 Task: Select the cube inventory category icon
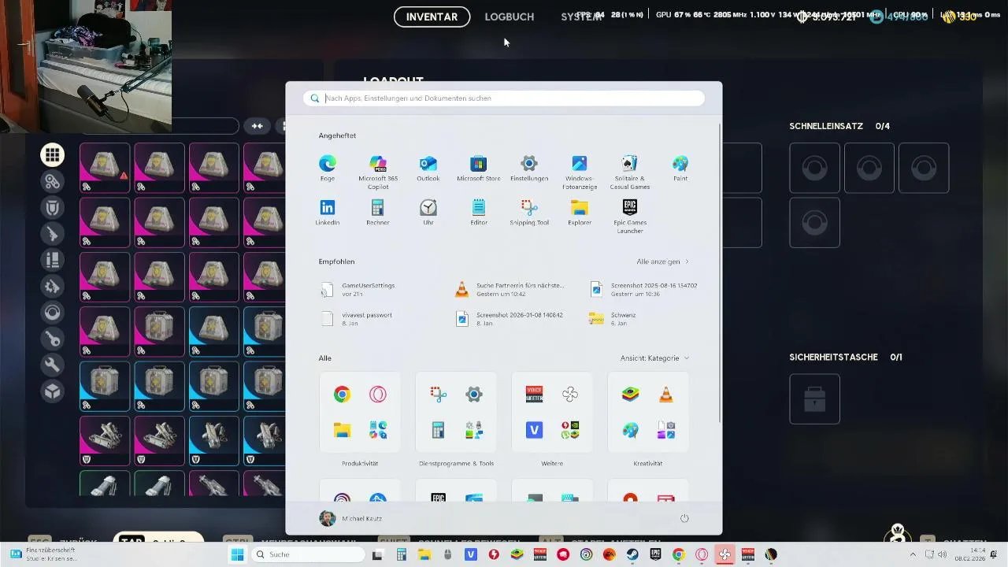pos(53,391)
